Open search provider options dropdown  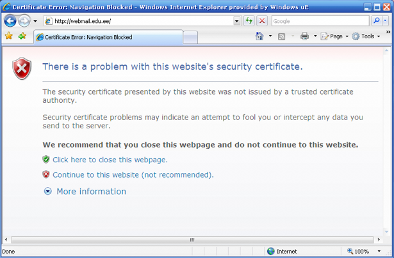point(386,21)
